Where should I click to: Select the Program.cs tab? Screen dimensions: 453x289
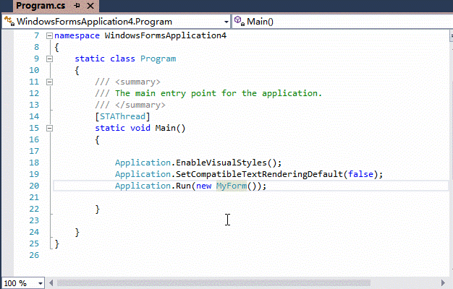tap(41, 6)
